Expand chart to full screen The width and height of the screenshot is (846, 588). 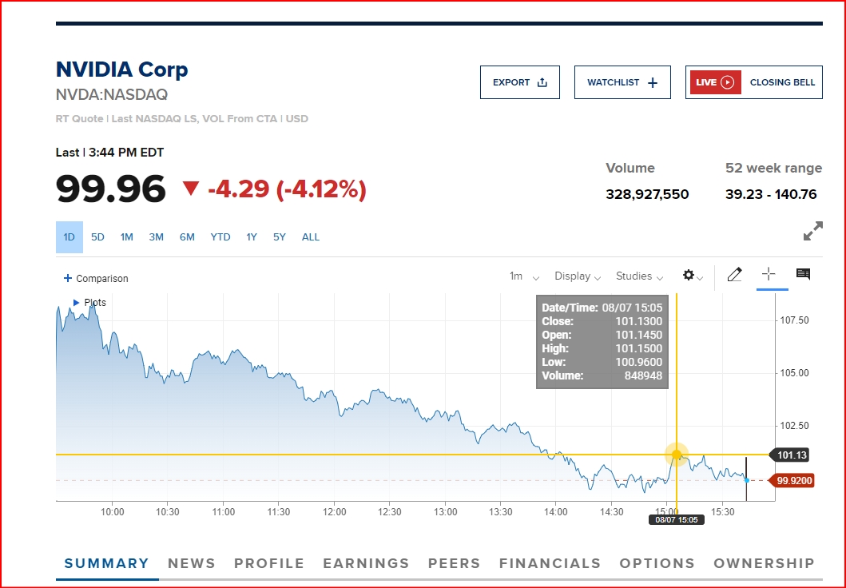point(812,232)
